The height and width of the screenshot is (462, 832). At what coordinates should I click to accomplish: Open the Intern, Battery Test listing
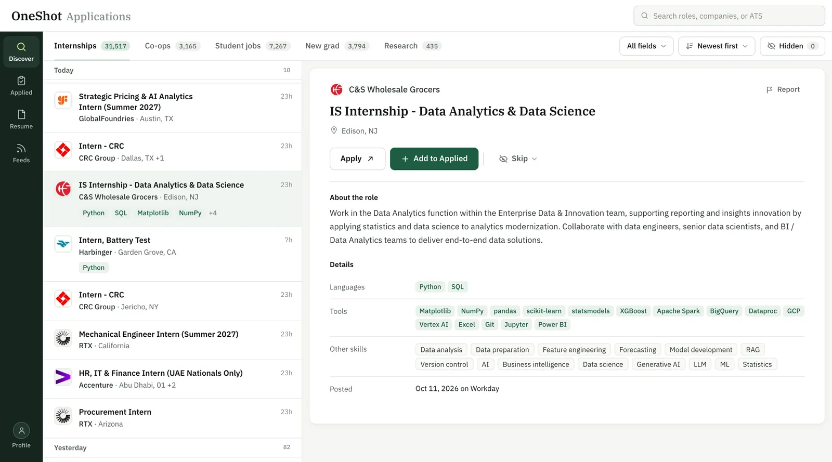[x=172, y=254]
